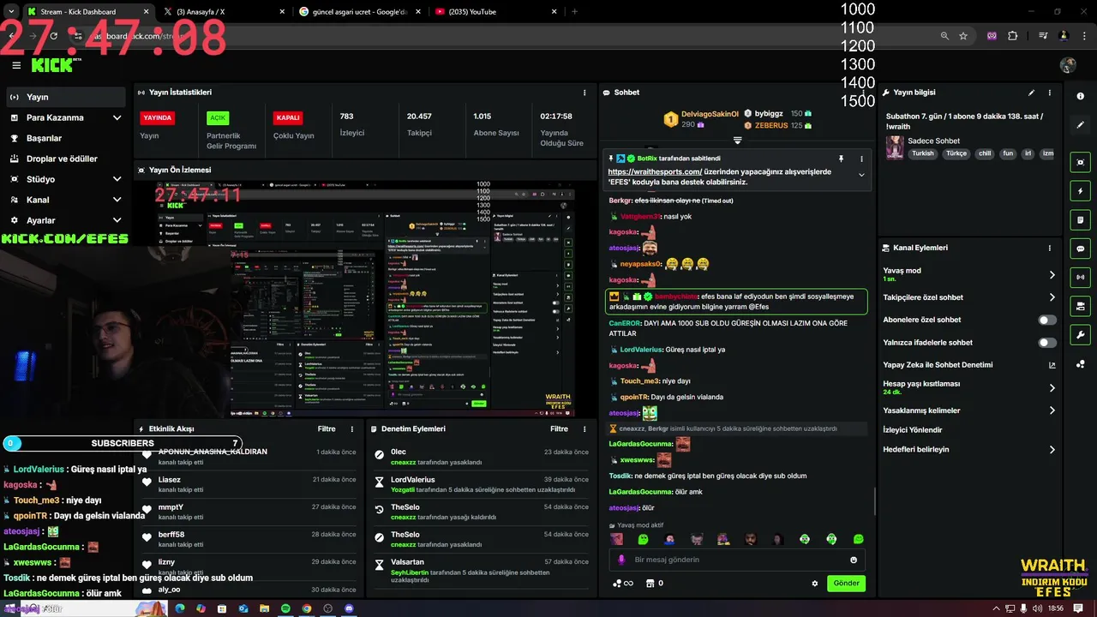Click the info icon in the right sidebar
1097x617 pixels.
tap(1081, 96)
